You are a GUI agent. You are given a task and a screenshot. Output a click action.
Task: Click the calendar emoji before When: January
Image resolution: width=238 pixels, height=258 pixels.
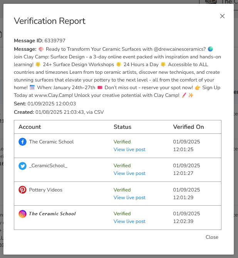coord(32,88)
